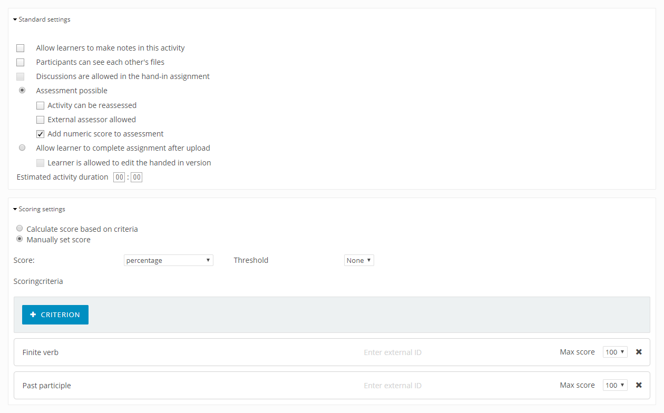Select Manually set score option
The height and width of the screenshot is (413, 664).
(x=19, y=239)
